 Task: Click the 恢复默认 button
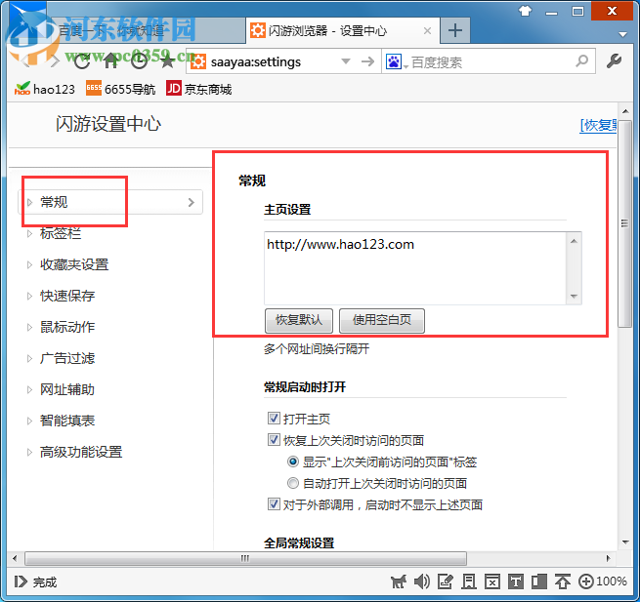pyautogui.click(x=299, y=320)
